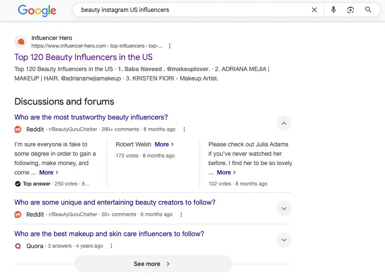Expand the best makeup skin care discussion
The image size is (385, 280).
[x=284, y=240]
